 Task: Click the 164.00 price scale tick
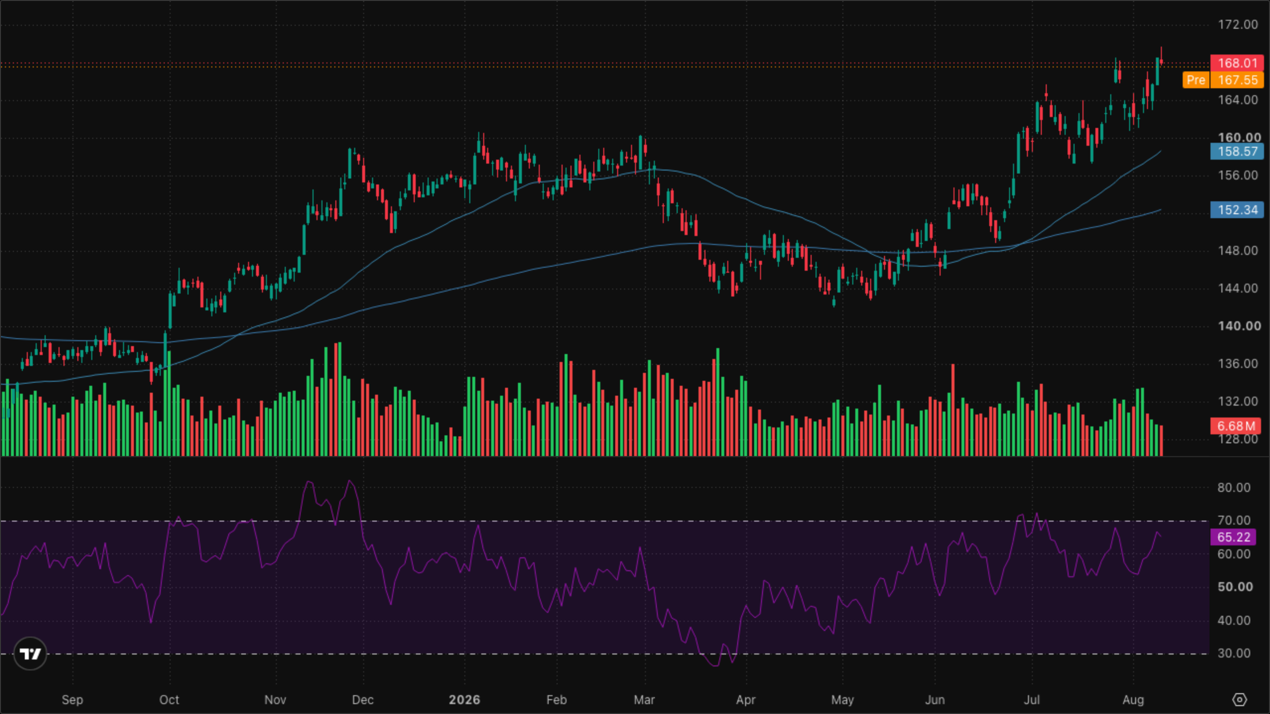click(x=1238, y=100)
